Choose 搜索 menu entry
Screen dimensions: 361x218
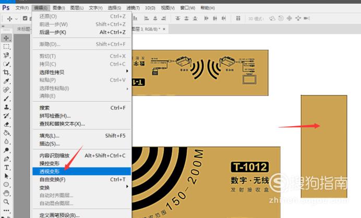[x=82, y=108]
